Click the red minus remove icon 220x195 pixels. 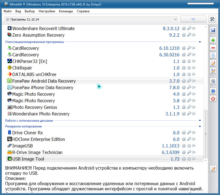click(x=213, y=48)
